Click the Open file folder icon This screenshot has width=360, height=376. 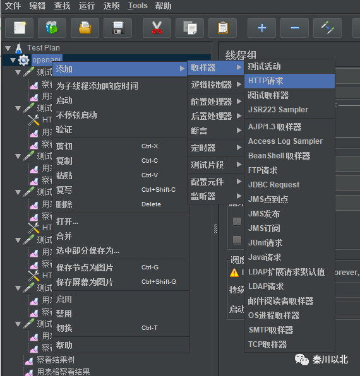click(85, 28)
